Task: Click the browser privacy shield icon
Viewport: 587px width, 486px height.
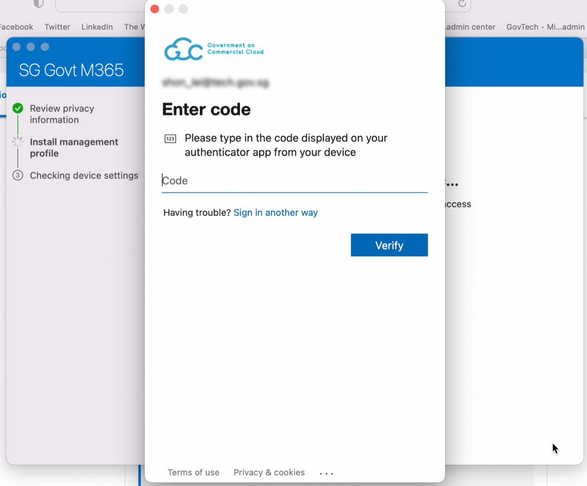Action: (39, 4)
